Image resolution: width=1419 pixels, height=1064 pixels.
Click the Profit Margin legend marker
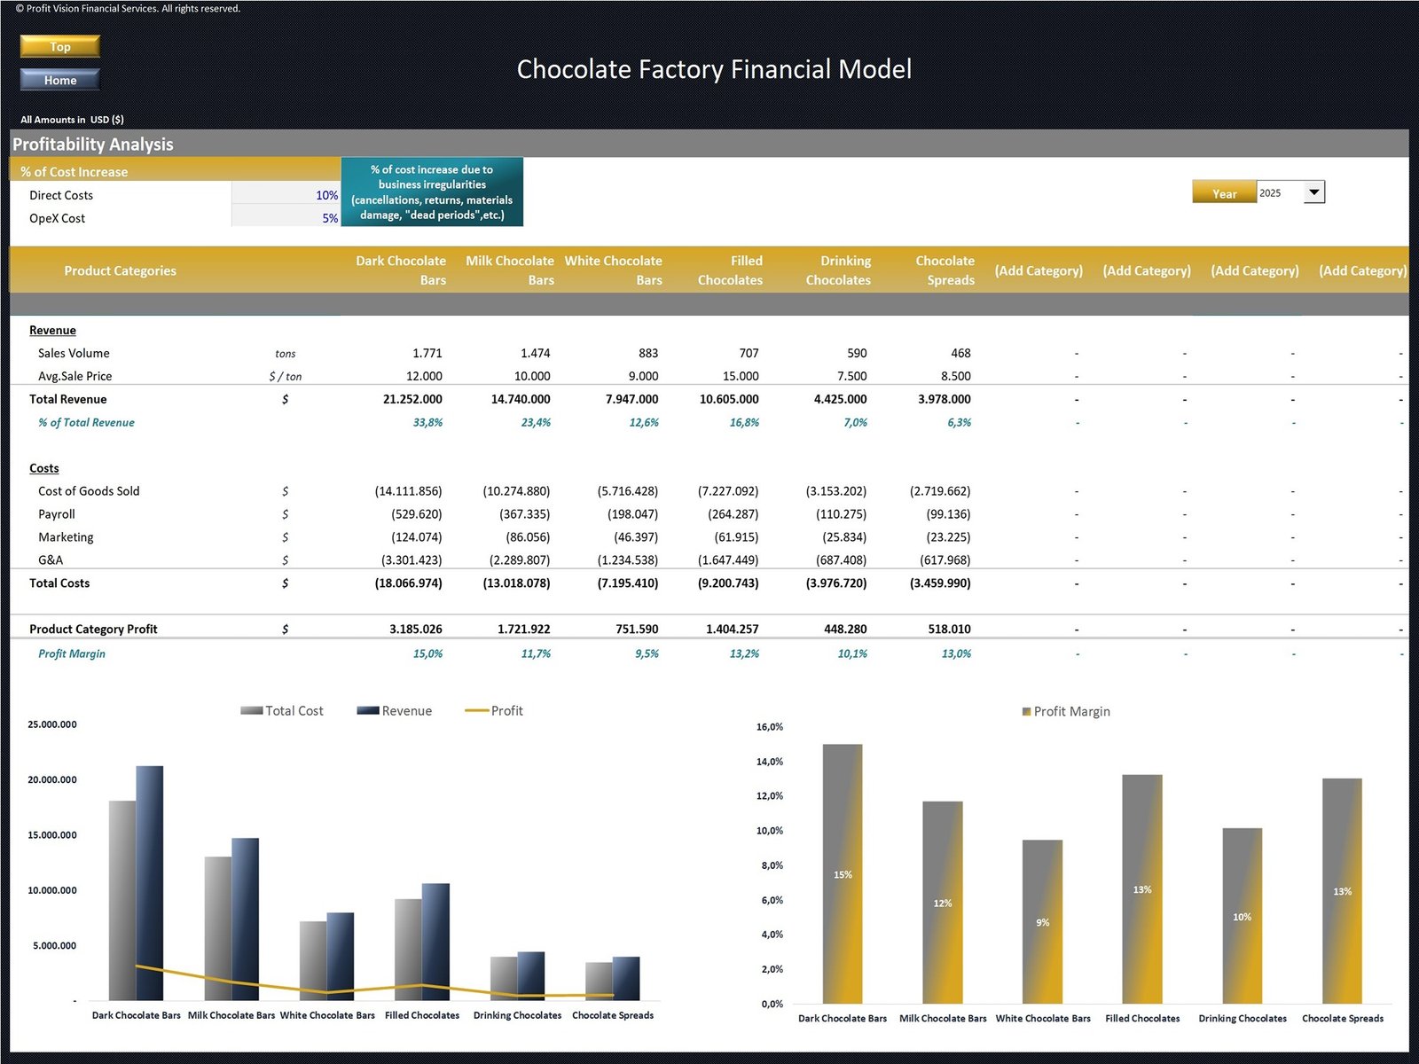pos(1026,711)
